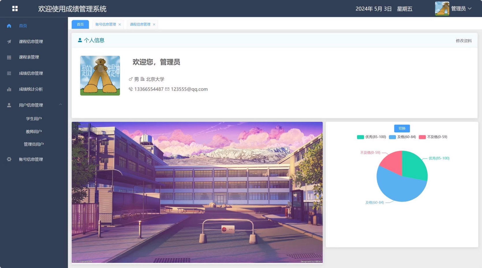Collapse the 用户信息管理 submenu arrow
Screen dimensions: 482x268
click(x=61, y=105)
